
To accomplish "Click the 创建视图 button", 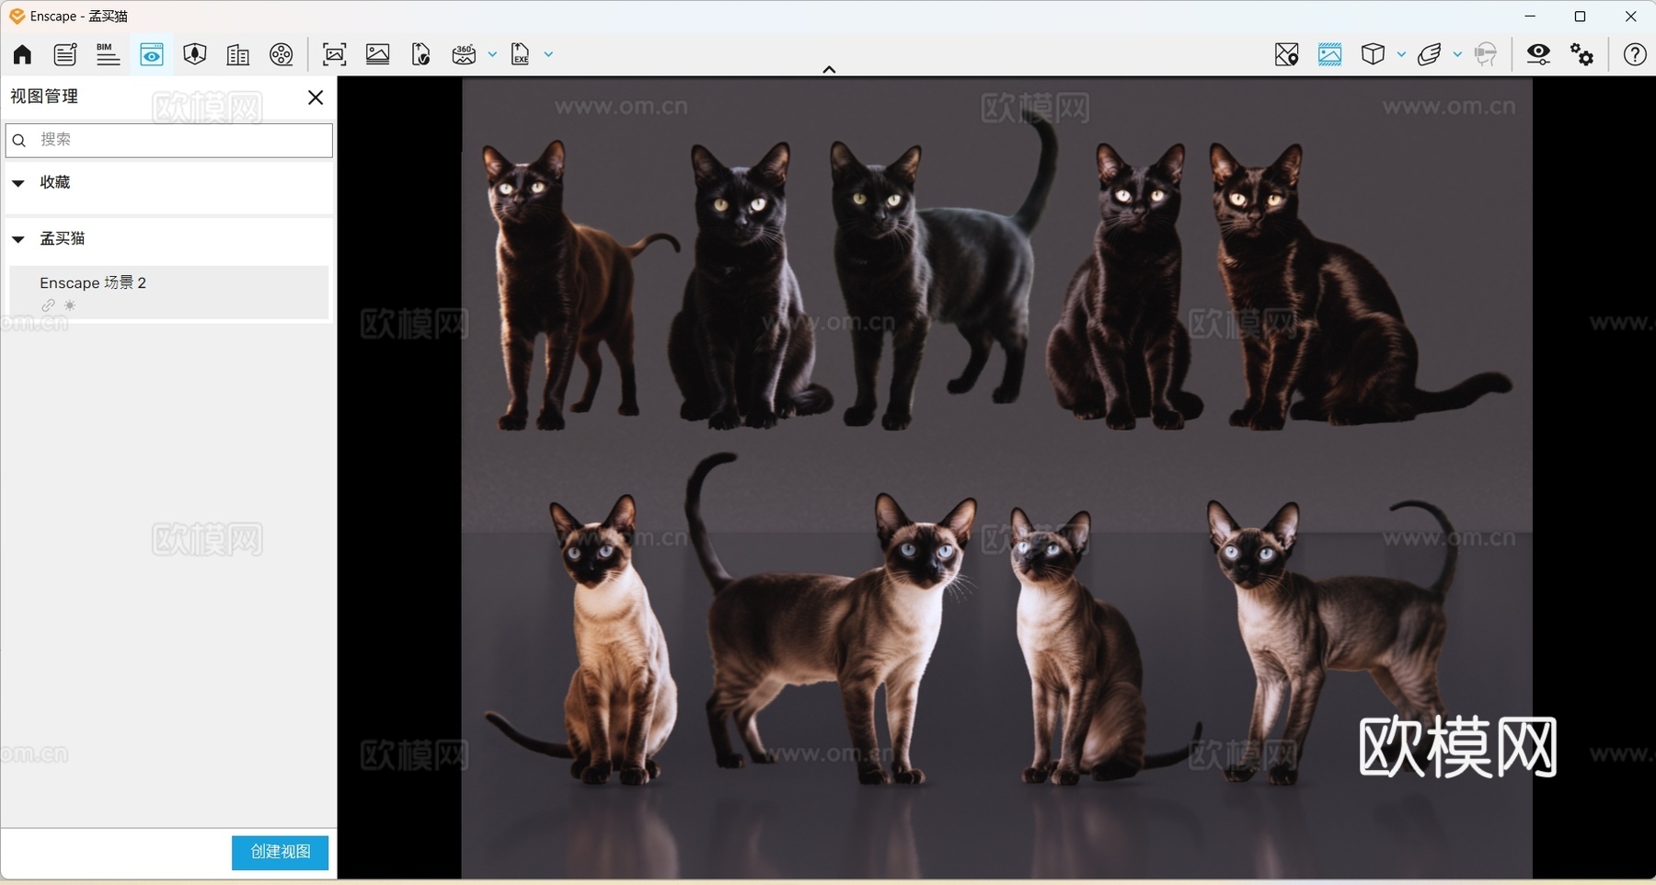I will [x=280, y=852].
